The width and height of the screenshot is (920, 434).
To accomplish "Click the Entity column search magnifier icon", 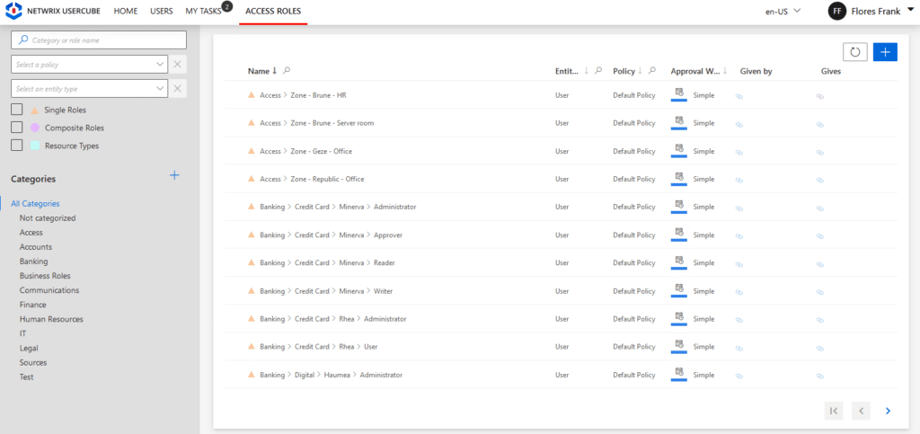I will tap(597, 71).
